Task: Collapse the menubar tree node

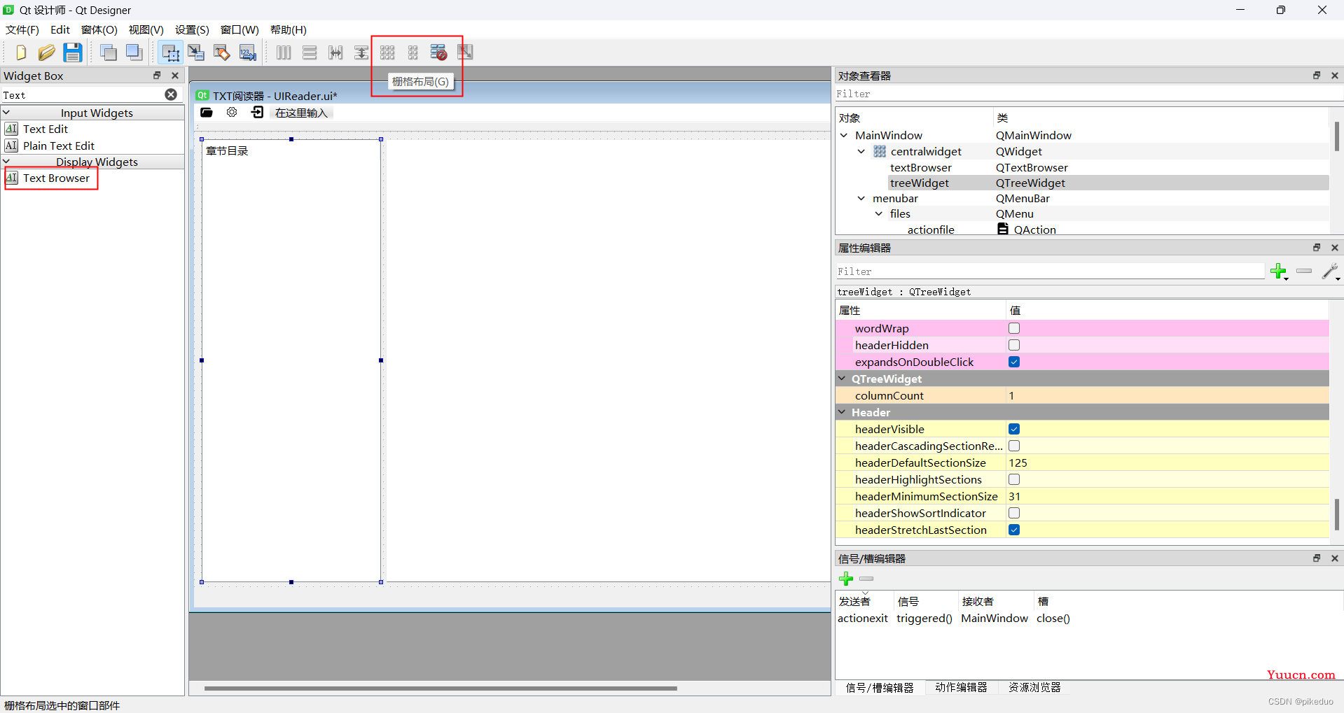Action: click(x=861, y=198)
